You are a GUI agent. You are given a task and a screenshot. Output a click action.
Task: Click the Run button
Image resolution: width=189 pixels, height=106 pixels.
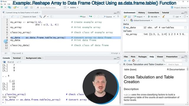point(82,16)
